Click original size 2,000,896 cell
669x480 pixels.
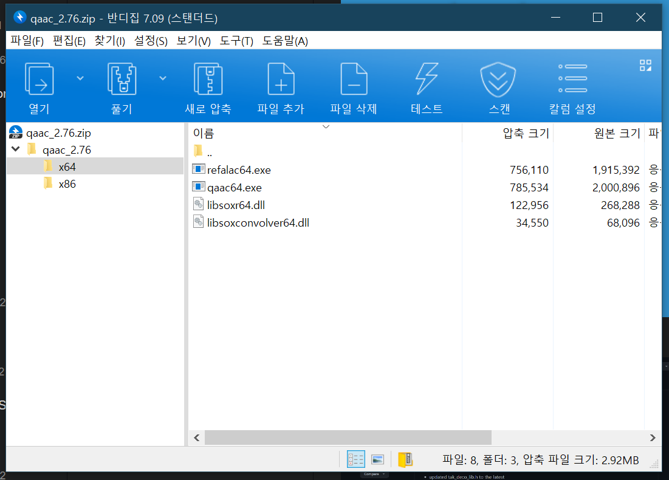(616, 188)
